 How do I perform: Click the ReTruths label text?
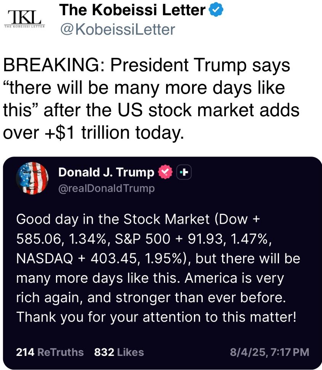pyautogui.click(x=61, y=352)
